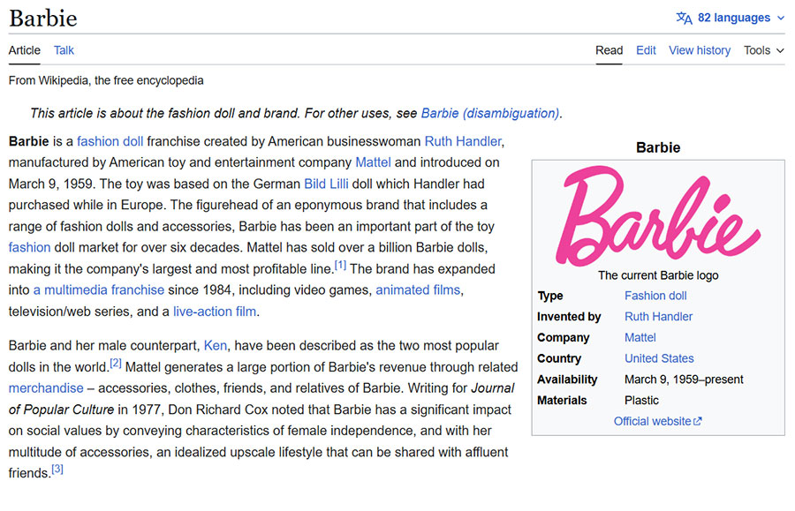Image resolution: width=795 pixels, height=511 pixels.
Task: Open Mattel link in first paragraph
Action: (x=373, y=162)
